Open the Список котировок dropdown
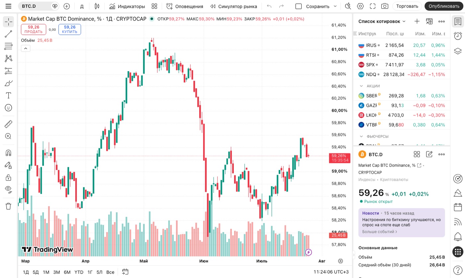 coord(382,21)
